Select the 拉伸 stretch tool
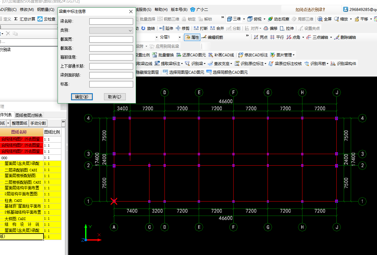377x255 pixels. [287, 28]
